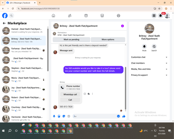
Task: Open the emoji picker in composer
Action: coord(118,116)
